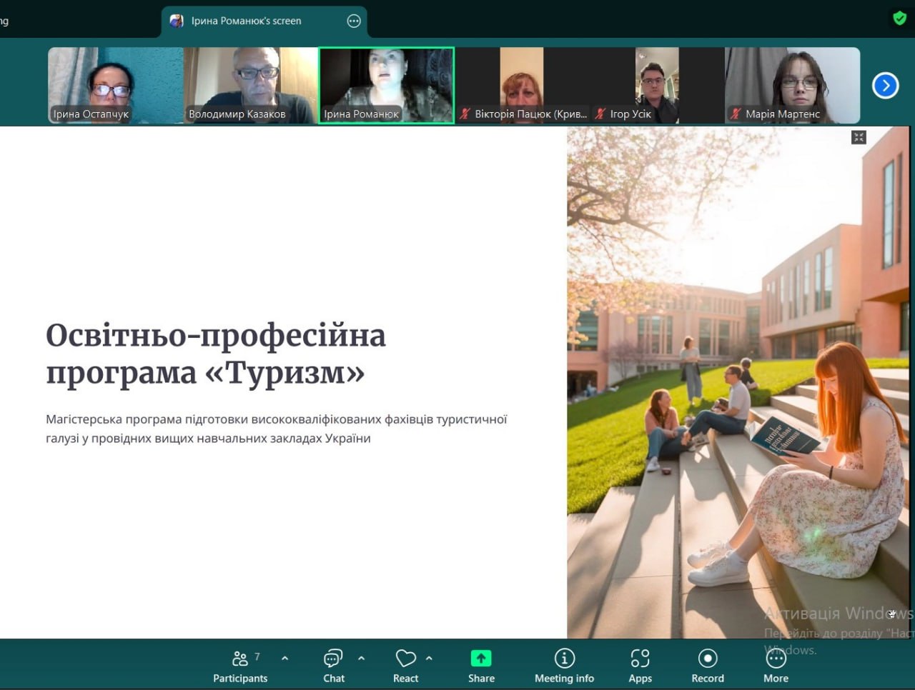
Task: Click the React heart icon
Action: (x=405, y=659)
